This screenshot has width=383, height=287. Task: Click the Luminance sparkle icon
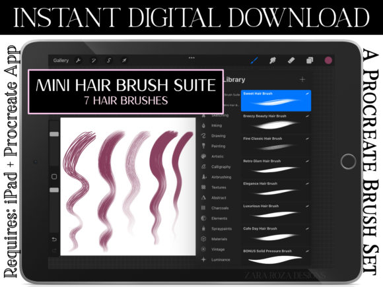click(203, 259)
